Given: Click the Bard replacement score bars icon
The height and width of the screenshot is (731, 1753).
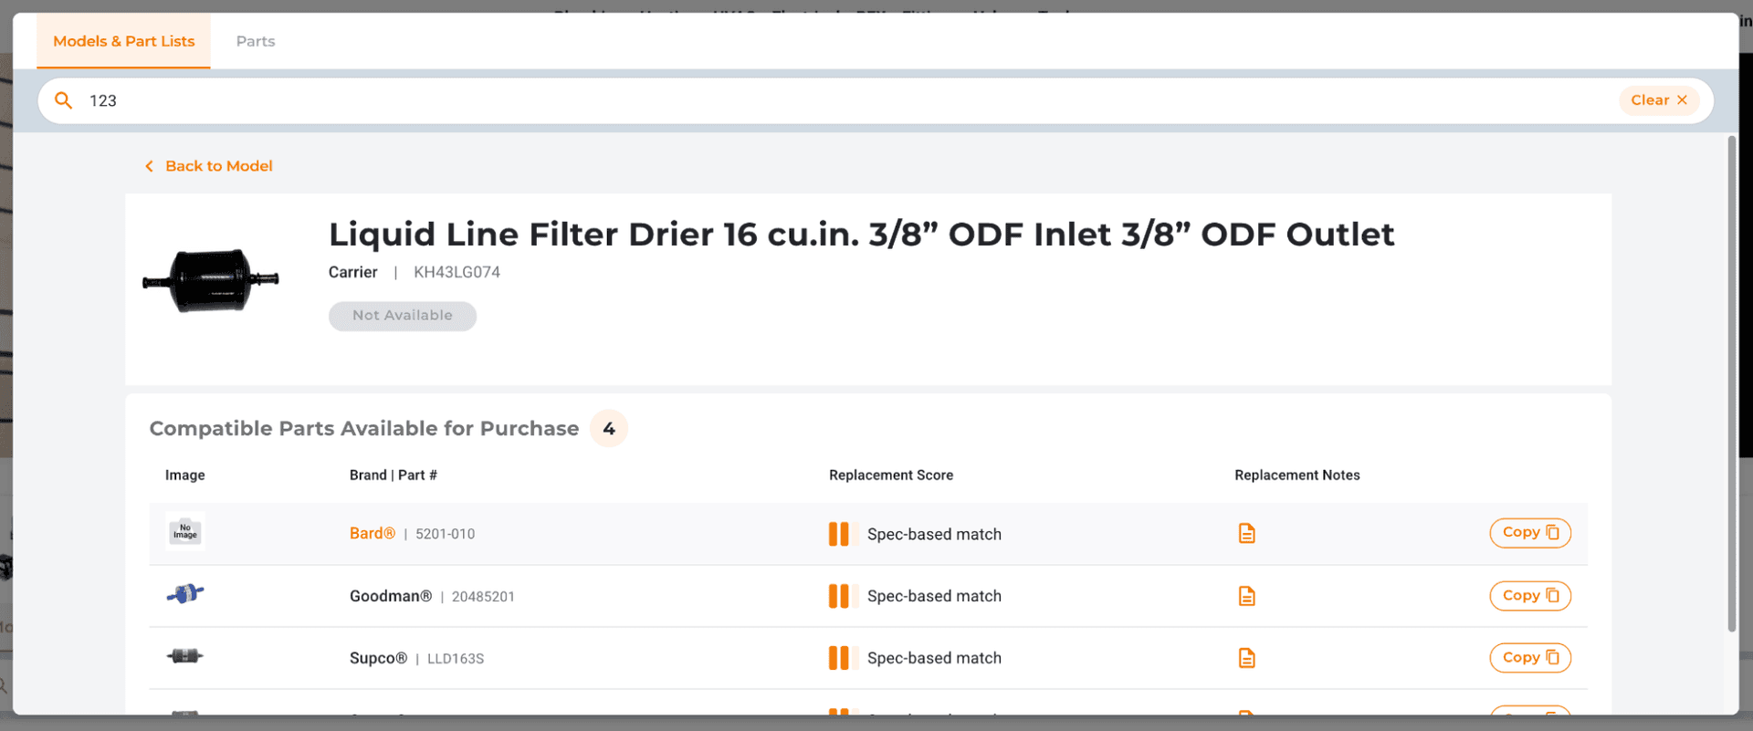Looking at the screenshot, I should tap(839, 534).
